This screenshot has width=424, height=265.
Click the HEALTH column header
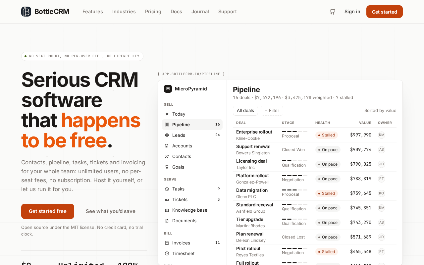pyautogui.click(x=323, y=123)
